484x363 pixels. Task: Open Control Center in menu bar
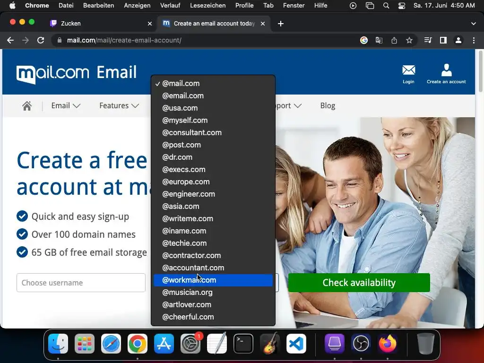coord(402,6)
